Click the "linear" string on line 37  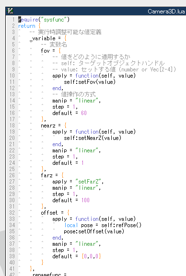pyautogui.click(x=87, y=244)
